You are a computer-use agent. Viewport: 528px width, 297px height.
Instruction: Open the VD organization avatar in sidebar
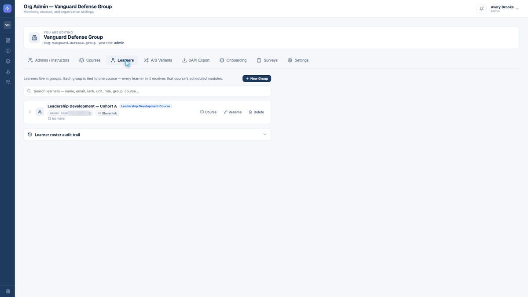pos(7,25)
